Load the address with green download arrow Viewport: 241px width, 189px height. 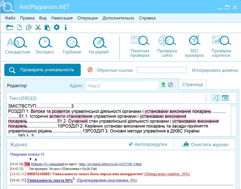coord(163,85)
